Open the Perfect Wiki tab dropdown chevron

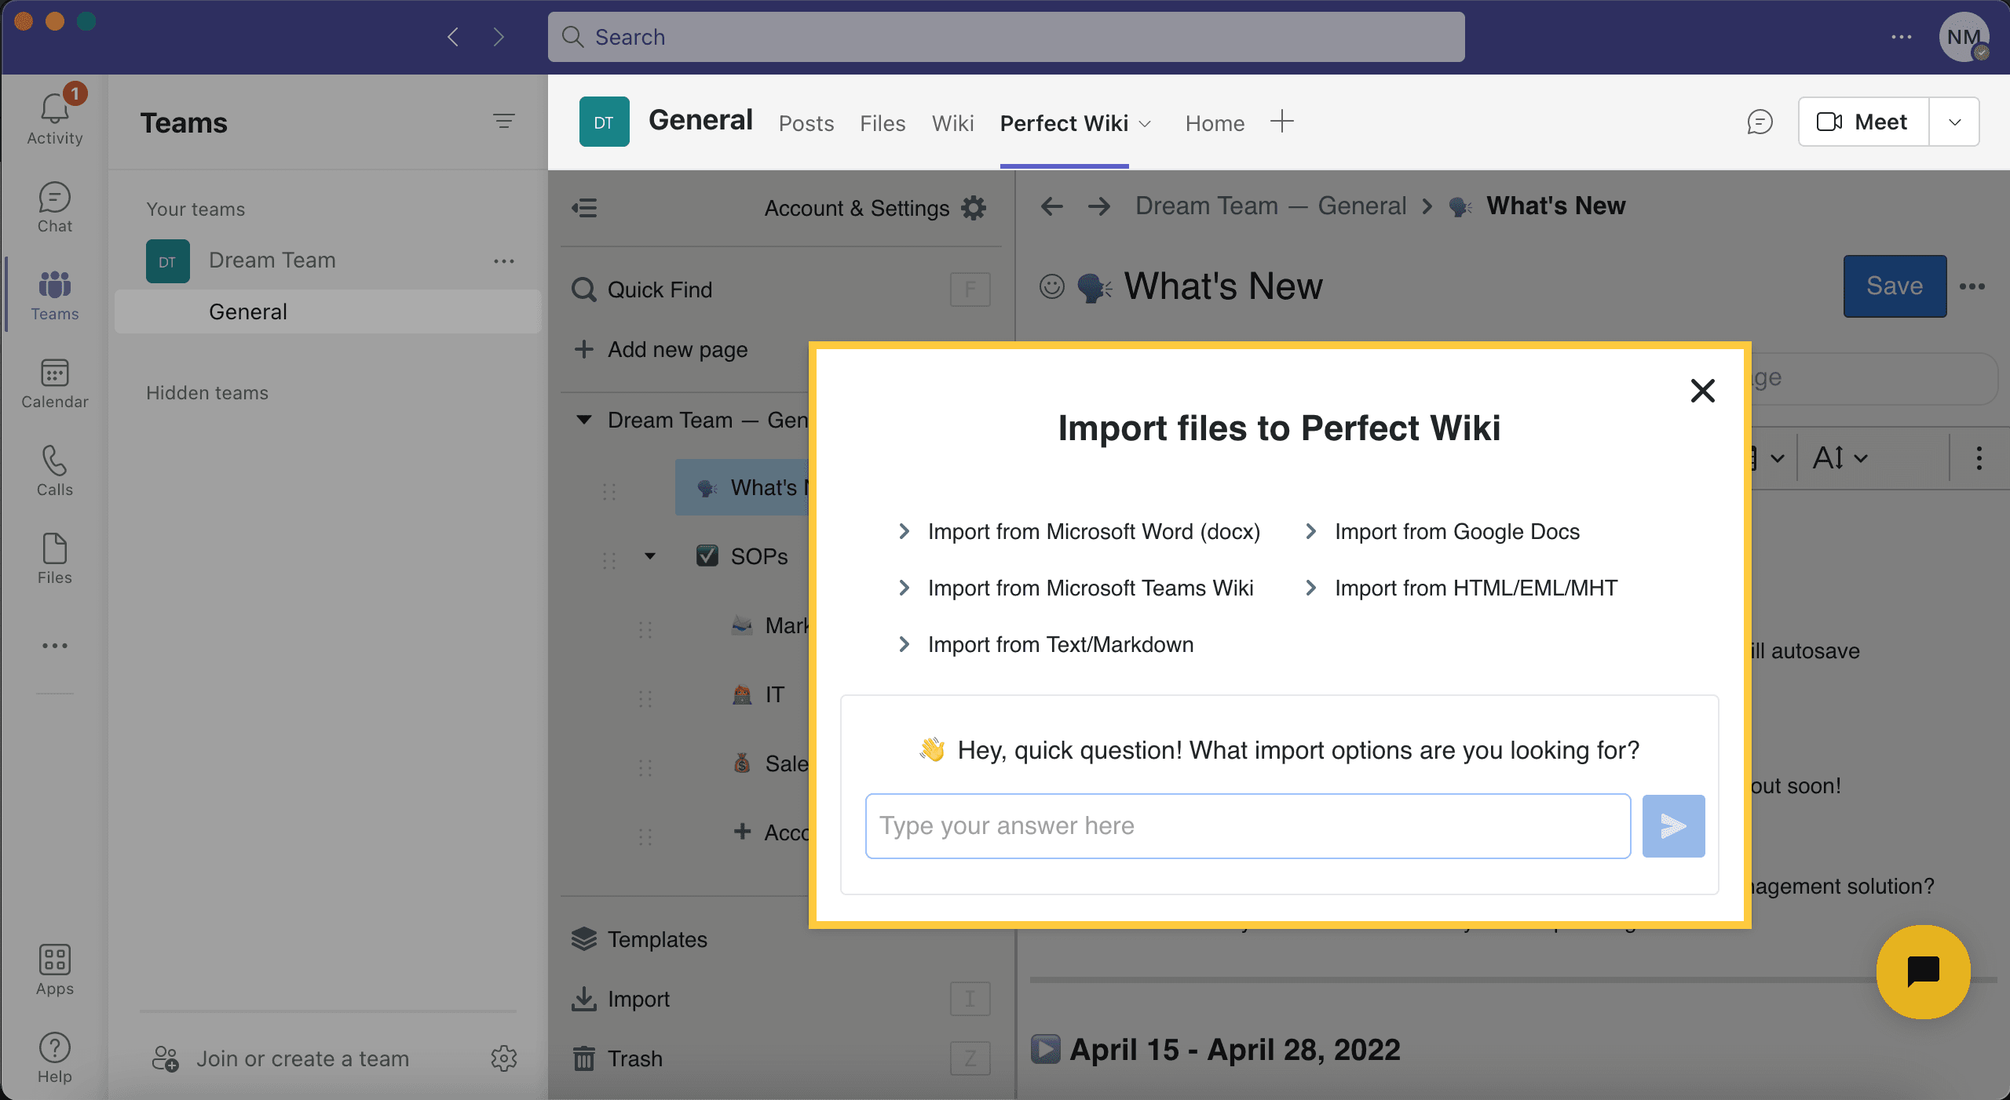click(x=1145, y=123)
